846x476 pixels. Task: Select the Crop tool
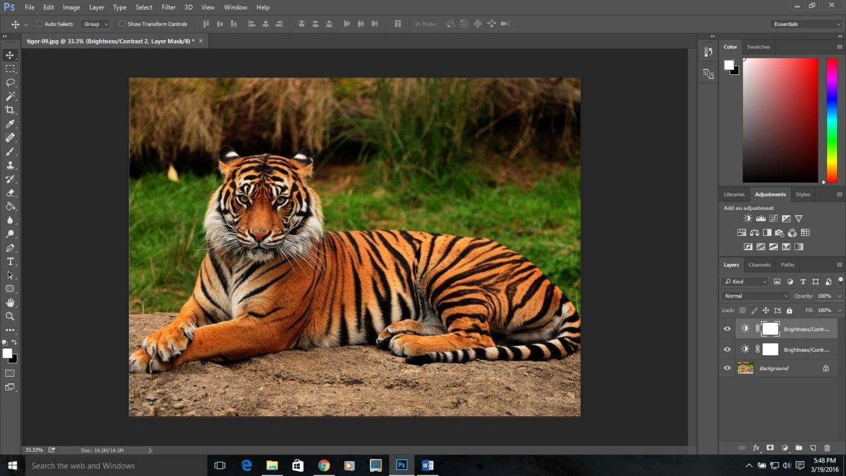point(9,109)
